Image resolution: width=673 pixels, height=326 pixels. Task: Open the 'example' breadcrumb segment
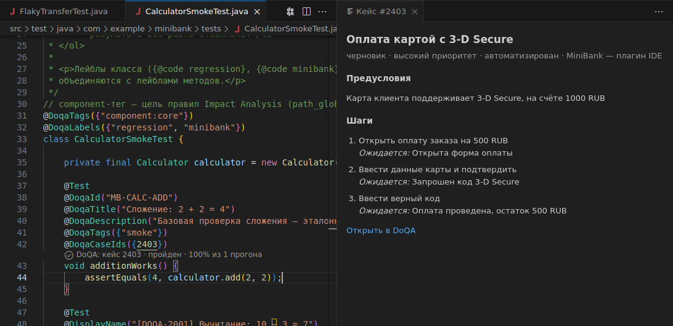point(128,29)
